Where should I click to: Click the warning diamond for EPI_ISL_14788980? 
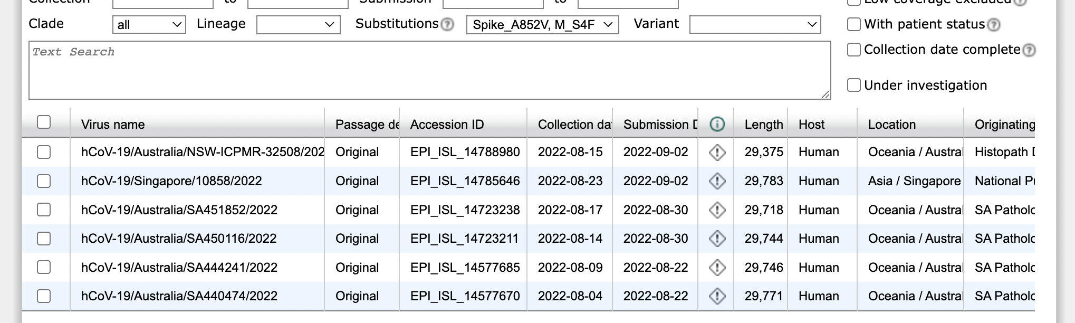716,152
